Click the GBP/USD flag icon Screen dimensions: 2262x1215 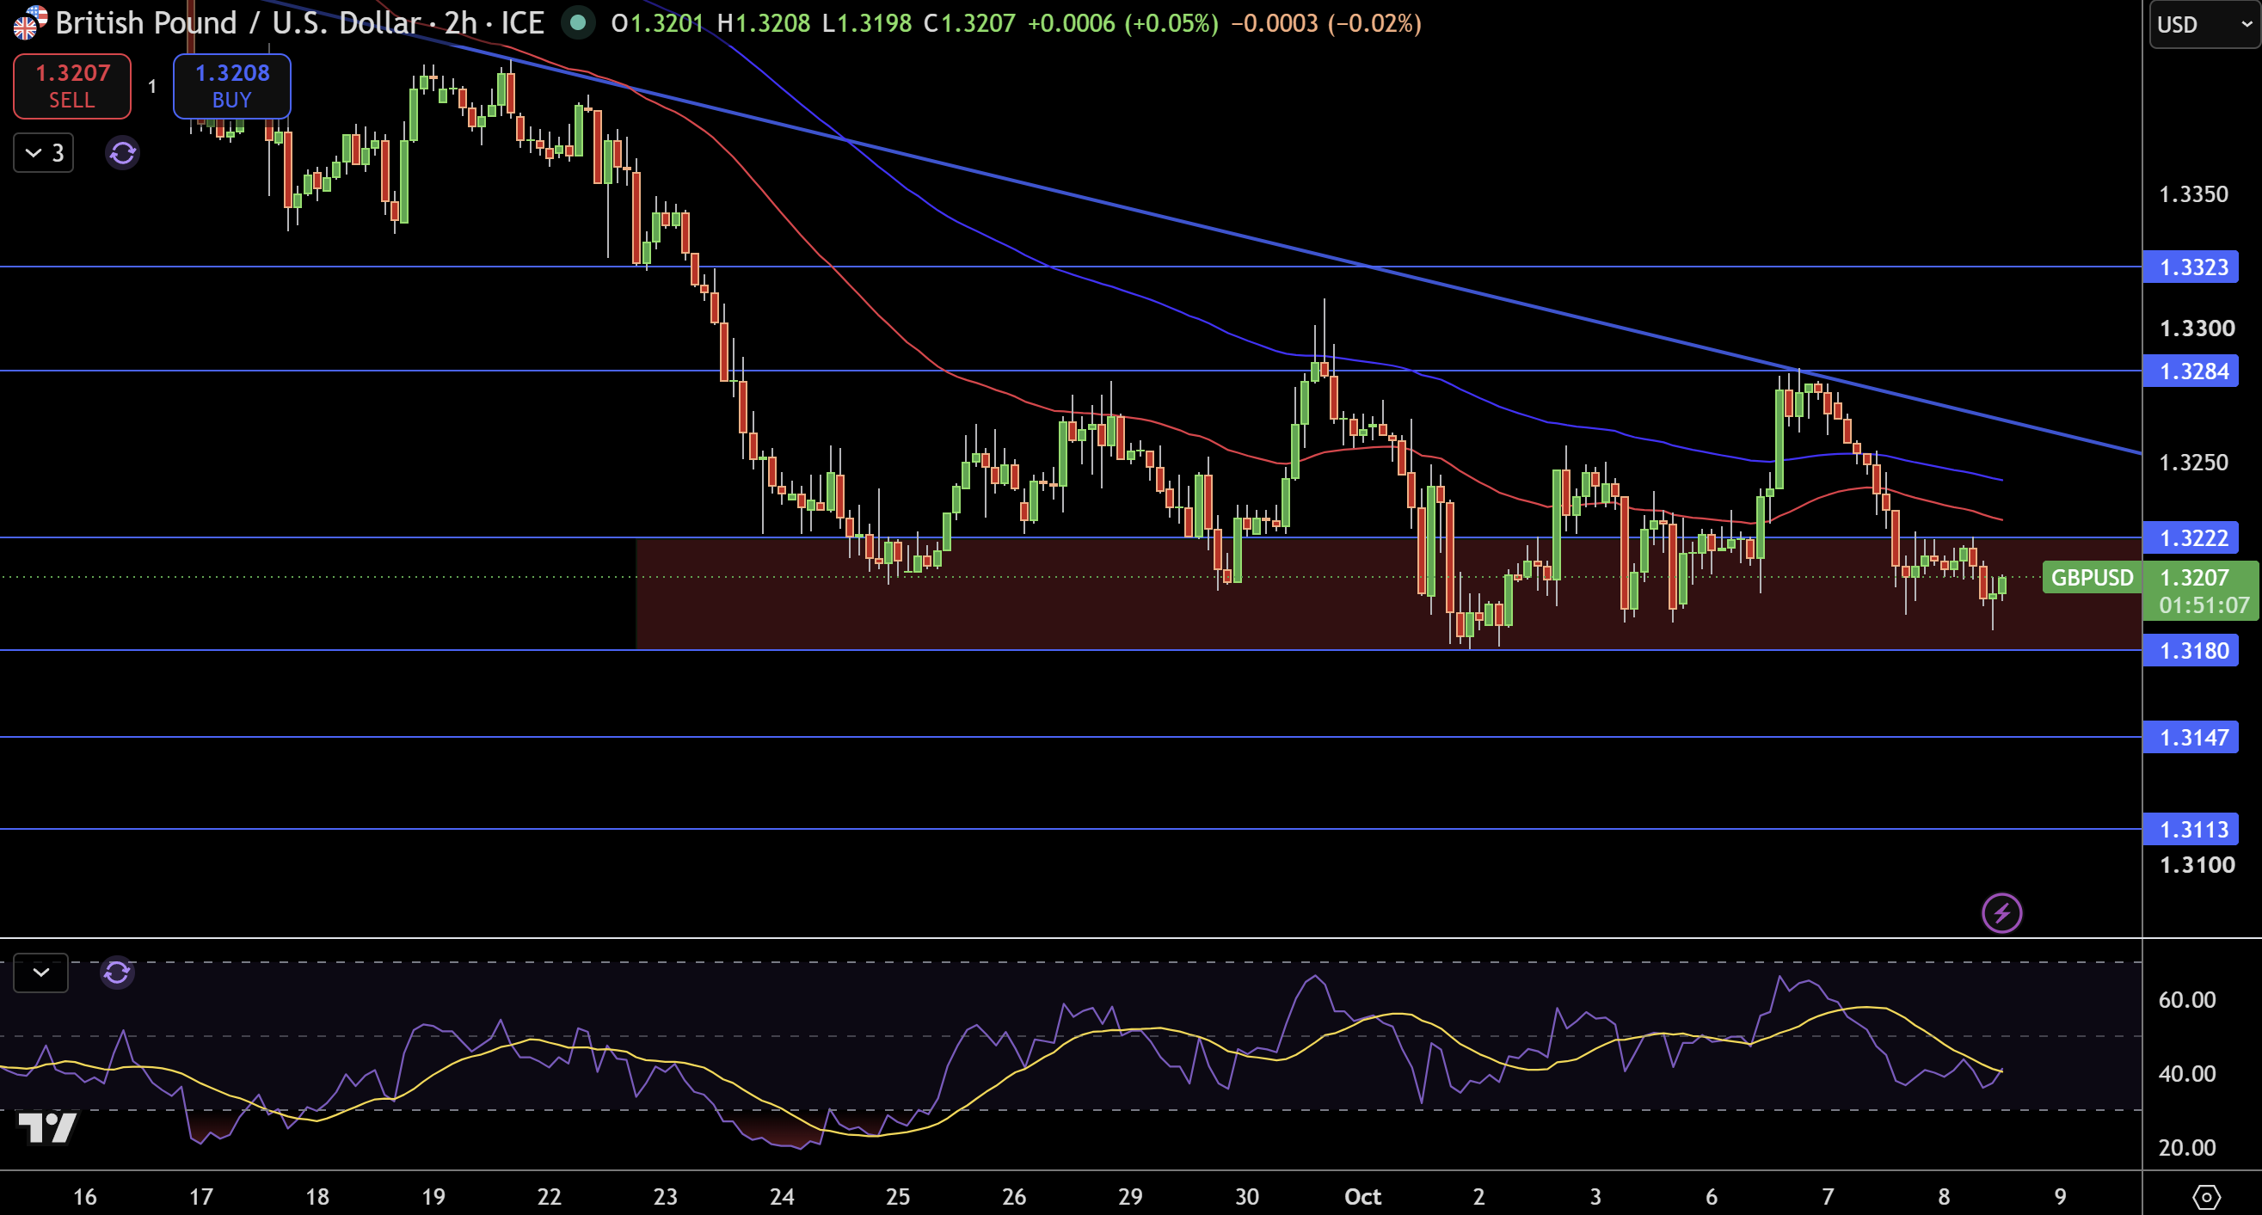30,23
